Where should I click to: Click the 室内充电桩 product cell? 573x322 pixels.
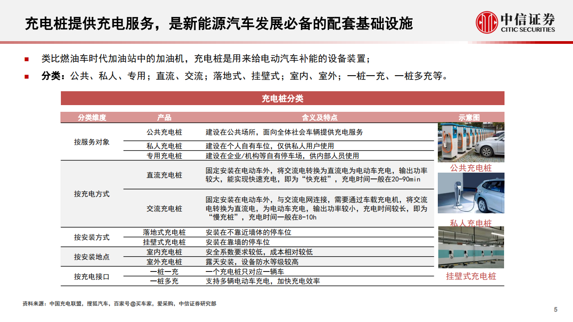[164, 252]
